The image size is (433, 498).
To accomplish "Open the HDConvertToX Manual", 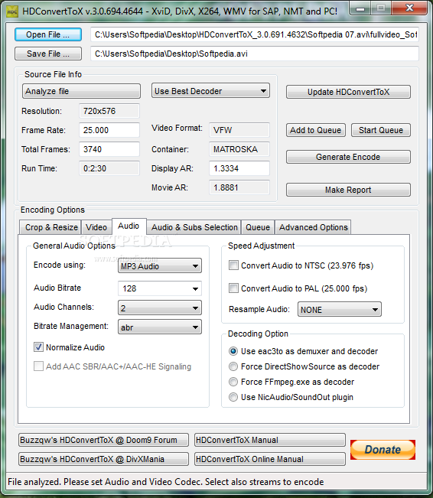I will point(270,440).
